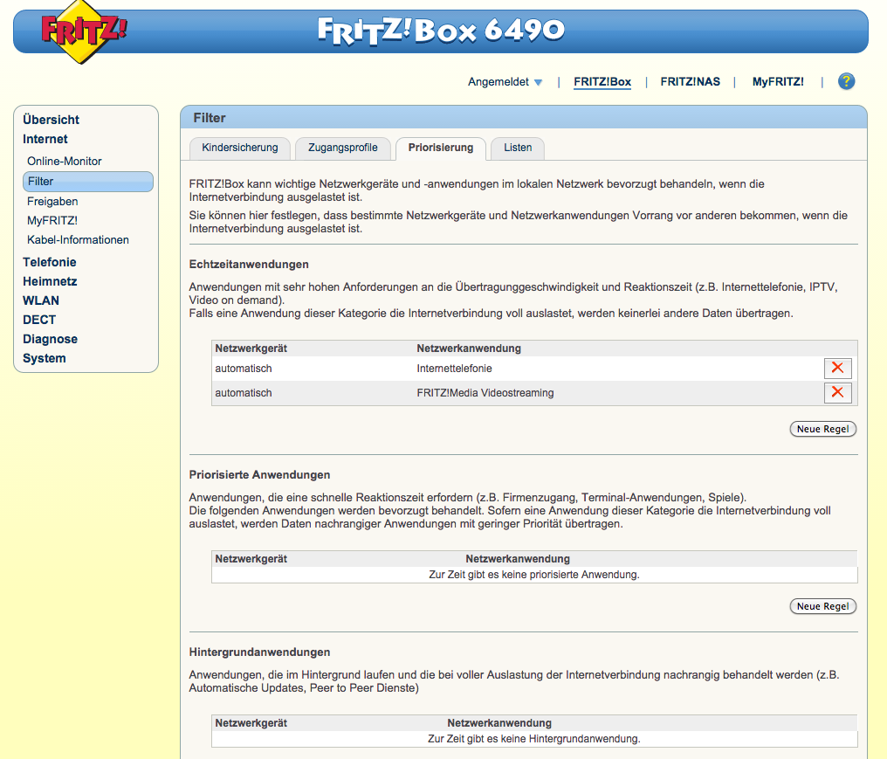Click 'automatisch' in the Internettelefonie row

pos(244,369)
